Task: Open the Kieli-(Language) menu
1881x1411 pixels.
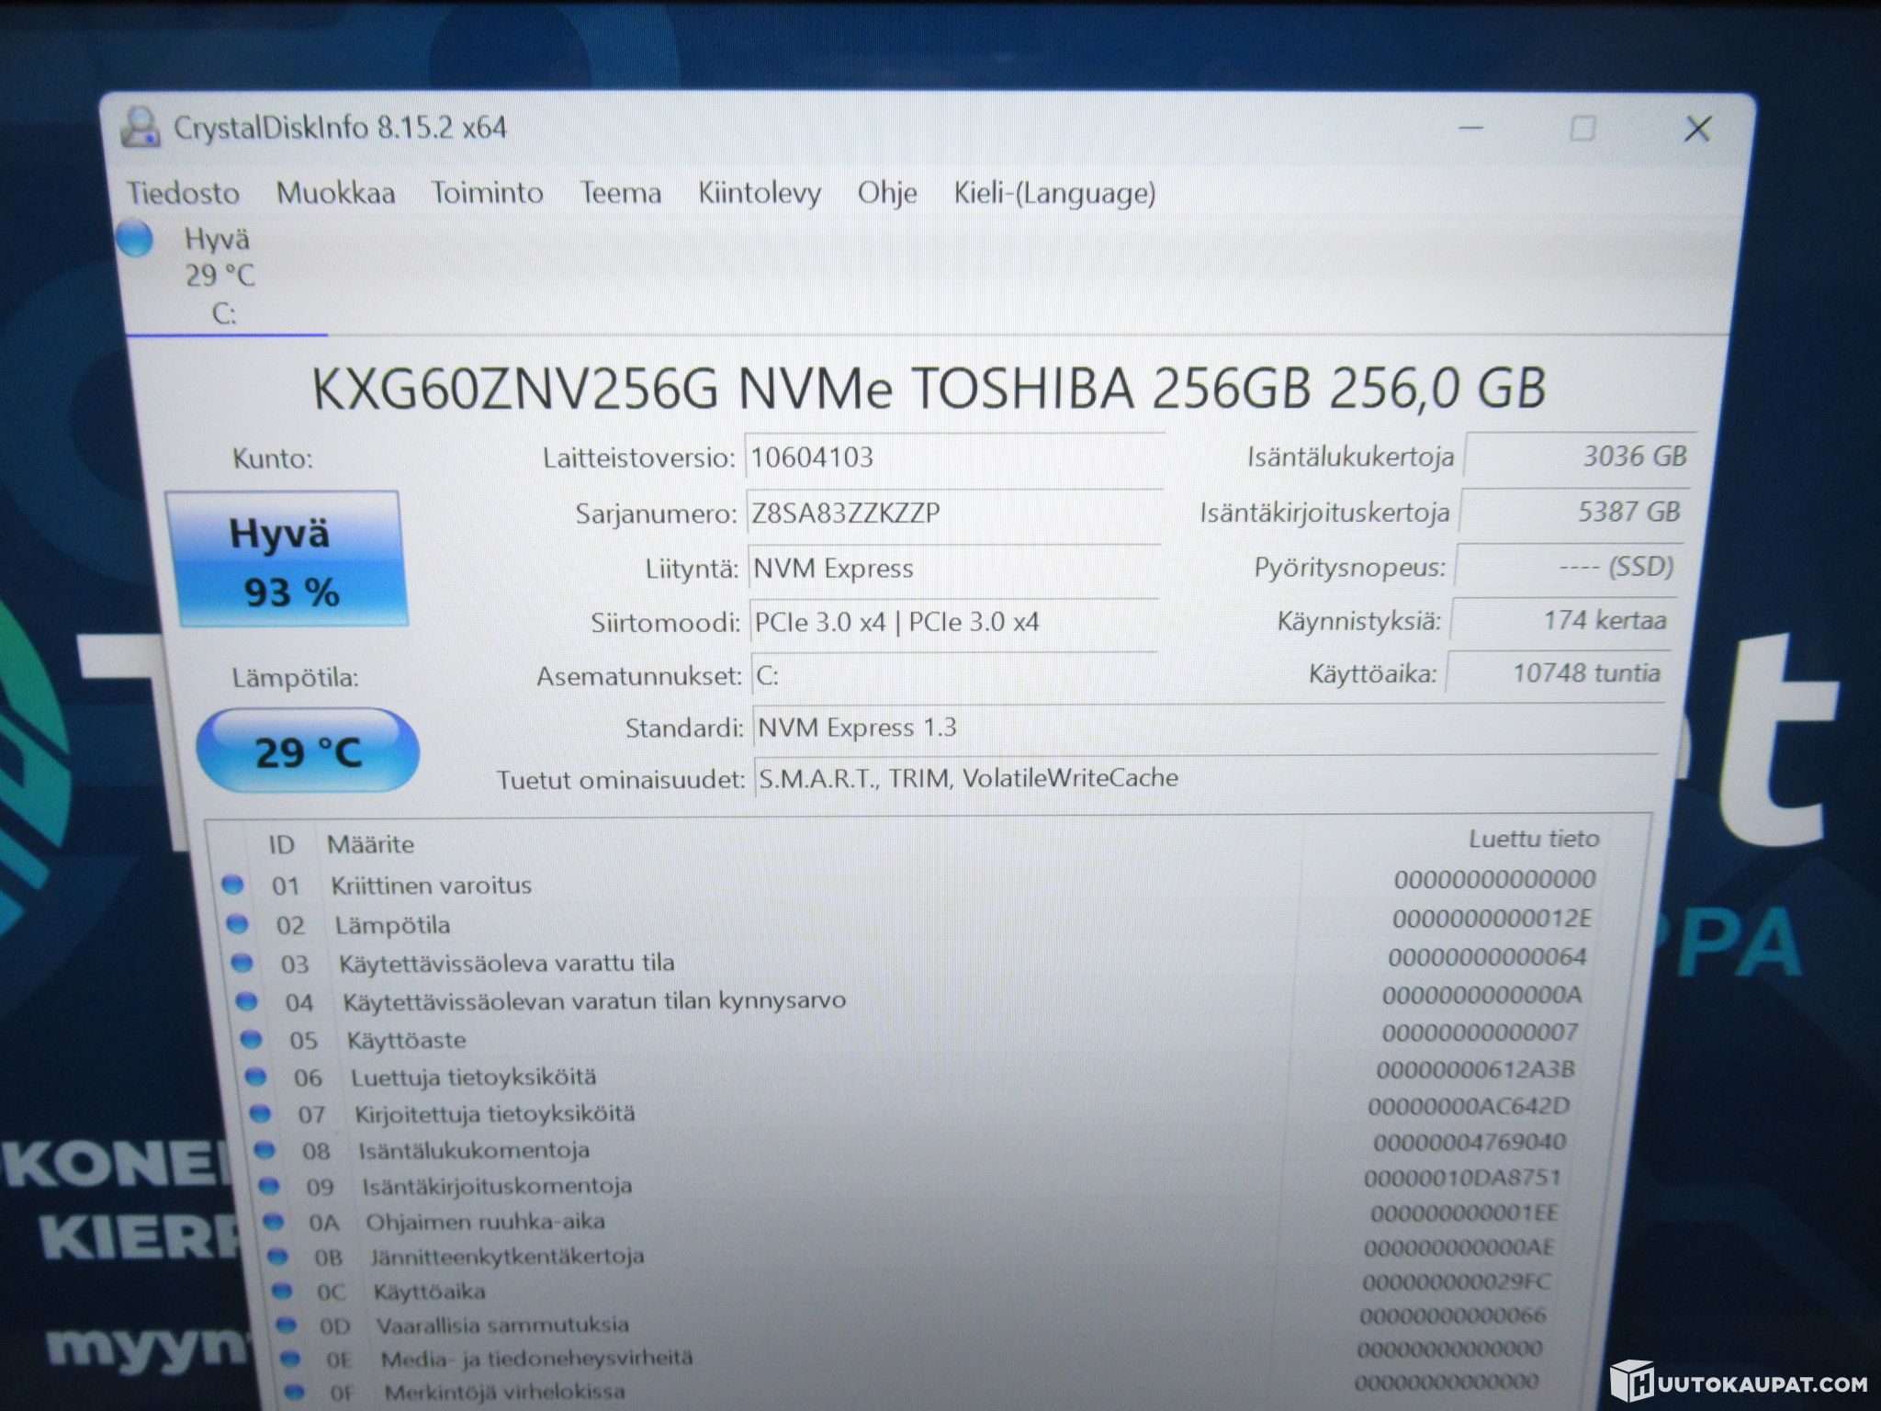Action: (1054, 193)
